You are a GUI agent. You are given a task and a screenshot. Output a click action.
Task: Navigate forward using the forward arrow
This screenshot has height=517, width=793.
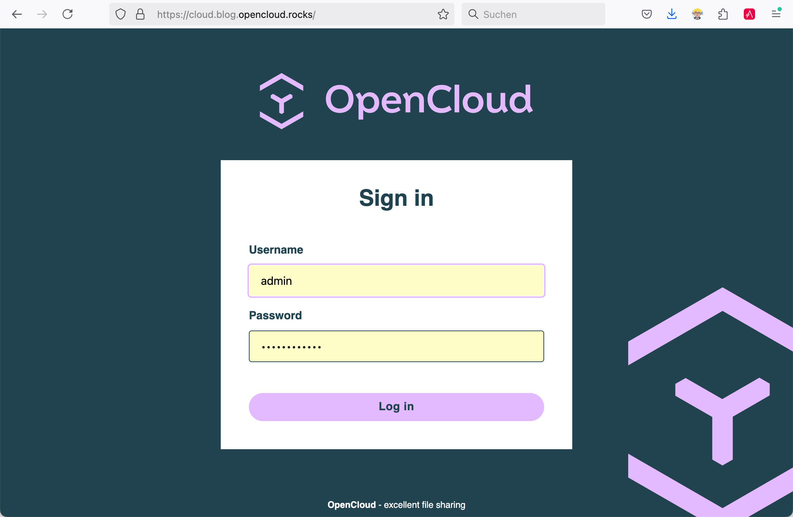42,14
